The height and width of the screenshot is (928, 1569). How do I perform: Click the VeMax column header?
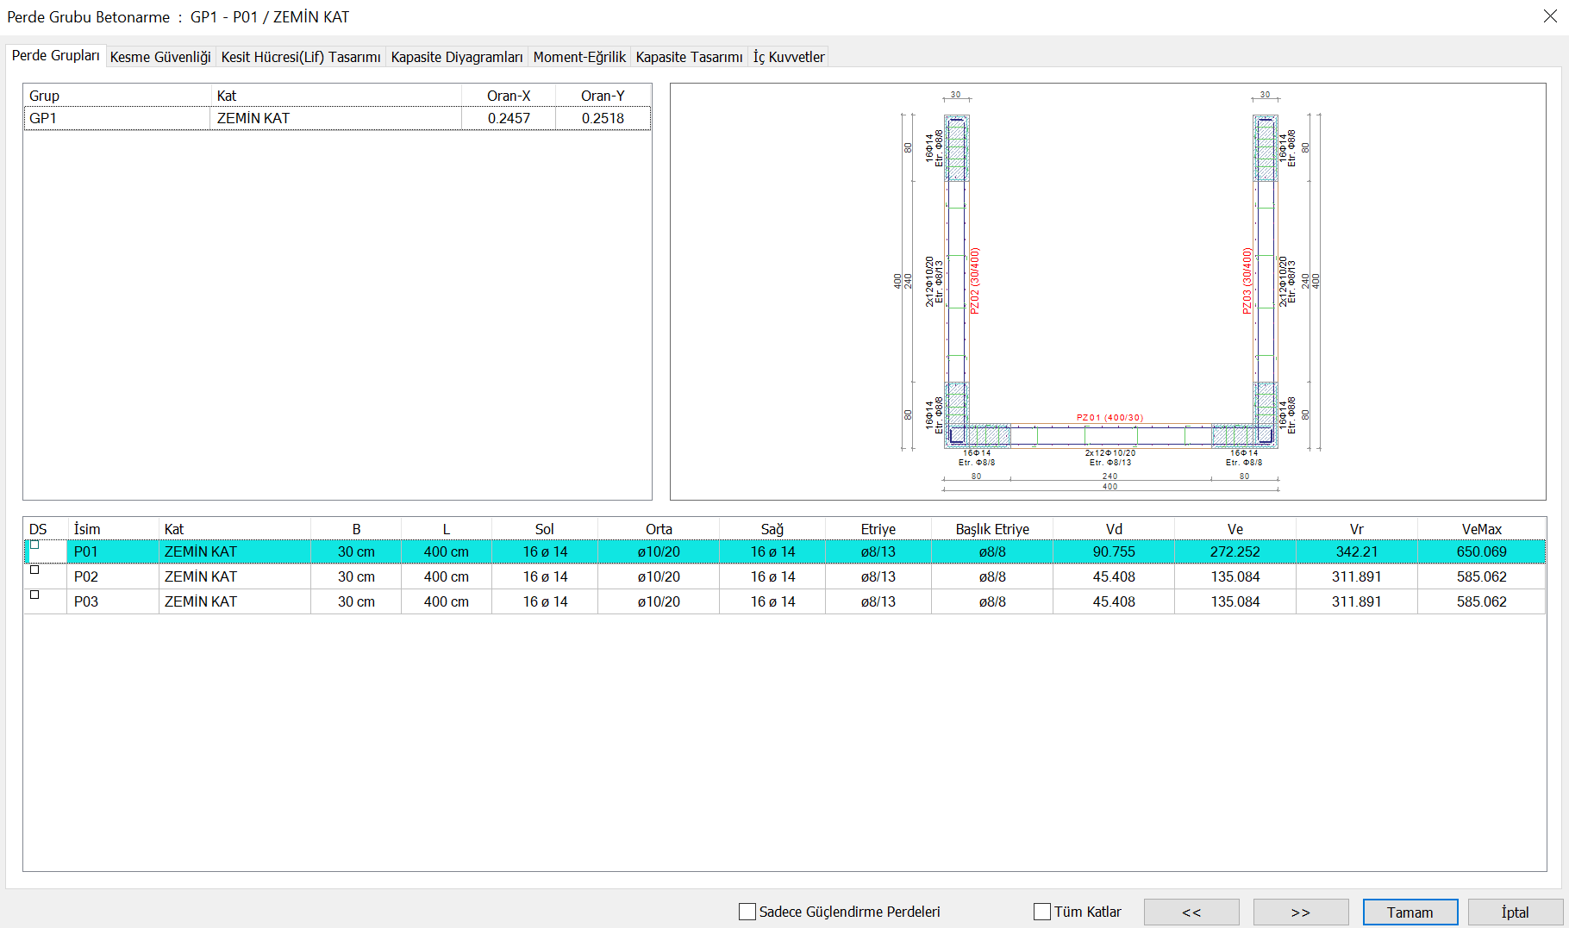[1481, 529]
